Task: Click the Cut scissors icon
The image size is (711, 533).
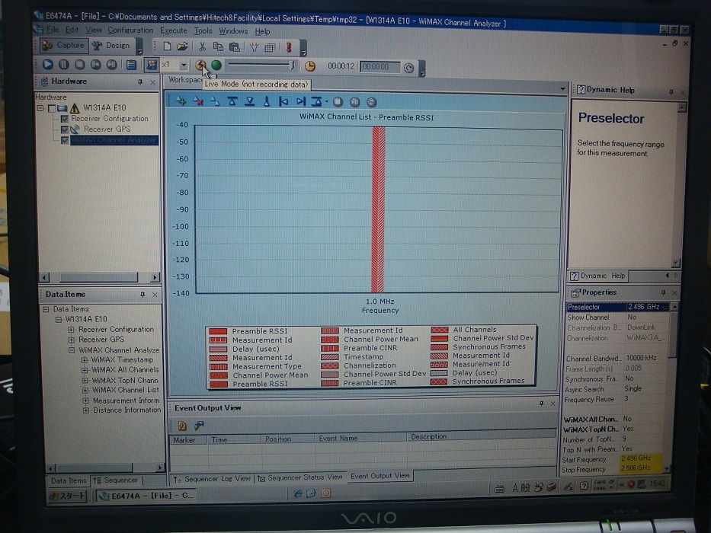Action: click(x=202, y=46)
